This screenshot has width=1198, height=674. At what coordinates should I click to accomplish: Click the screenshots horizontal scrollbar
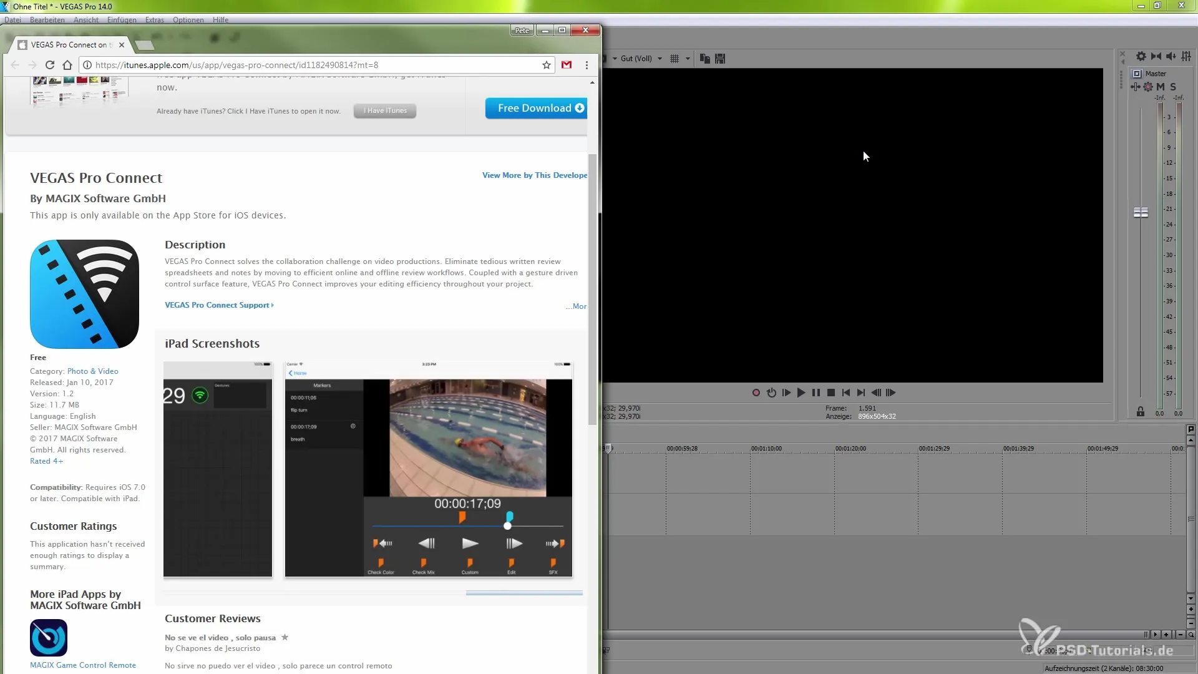pyautogui.click(x=524, y=593)
